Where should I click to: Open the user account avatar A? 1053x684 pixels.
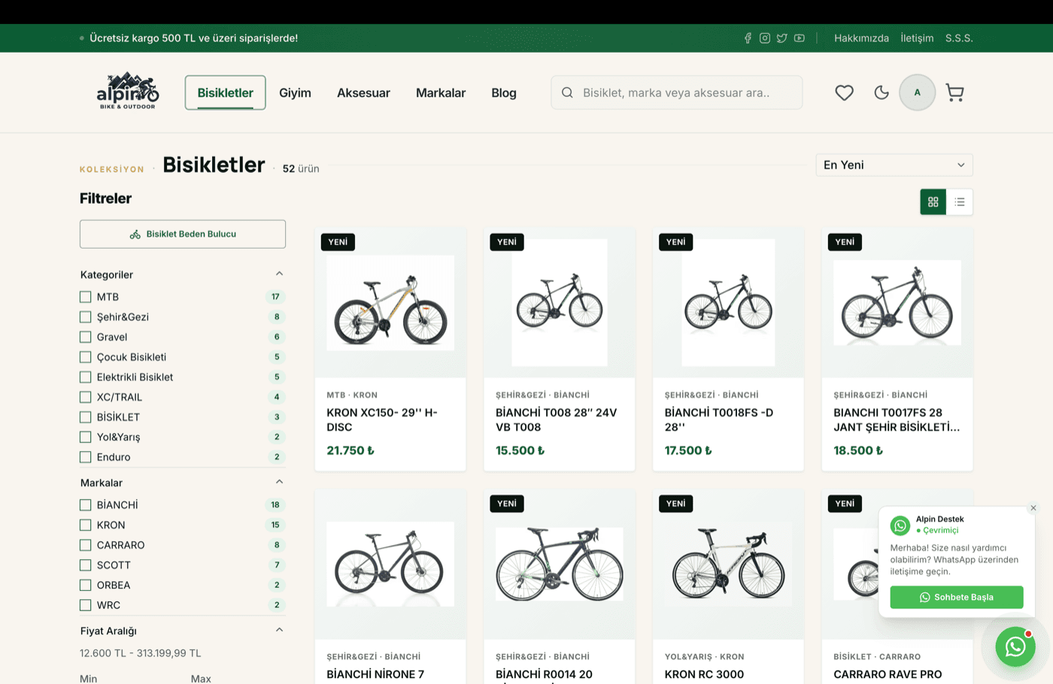917,92
